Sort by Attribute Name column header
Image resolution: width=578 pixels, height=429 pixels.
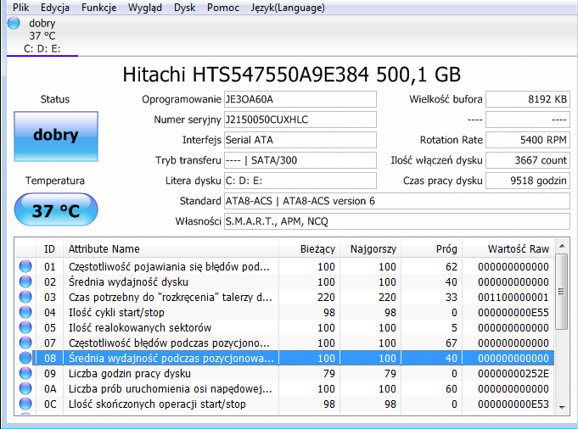171,249
